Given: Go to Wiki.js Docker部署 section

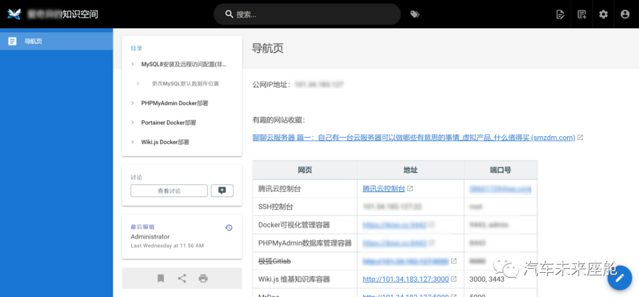Looking at the screenshot, I should 165,142.
